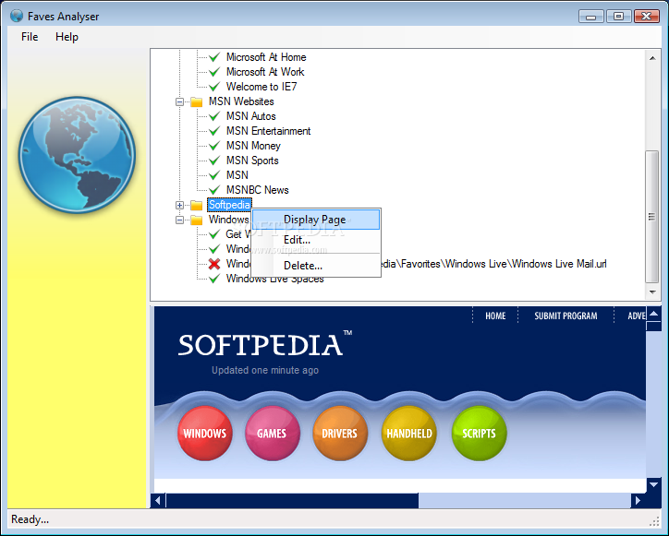Viewport: 669px width, 536px height.
Task: Click the green SCRIPTS category button
Action: (x=480, y=434)
